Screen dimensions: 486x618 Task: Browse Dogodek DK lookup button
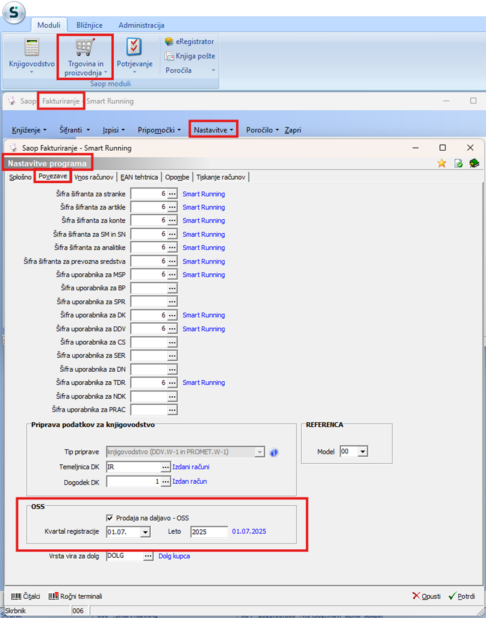165,482
